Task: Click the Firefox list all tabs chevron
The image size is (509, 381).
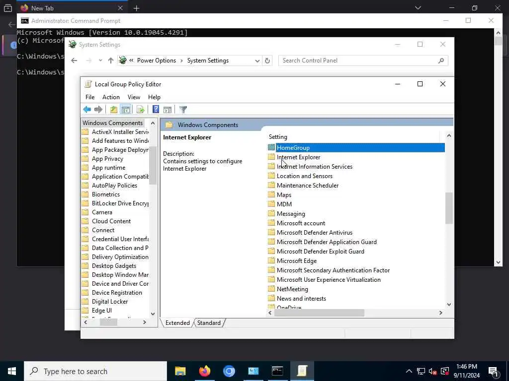Action: coord(418,8)
